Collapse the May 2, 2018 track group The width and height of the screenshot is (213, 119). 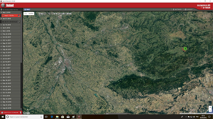pyautogui.click(x=1, y=13)
